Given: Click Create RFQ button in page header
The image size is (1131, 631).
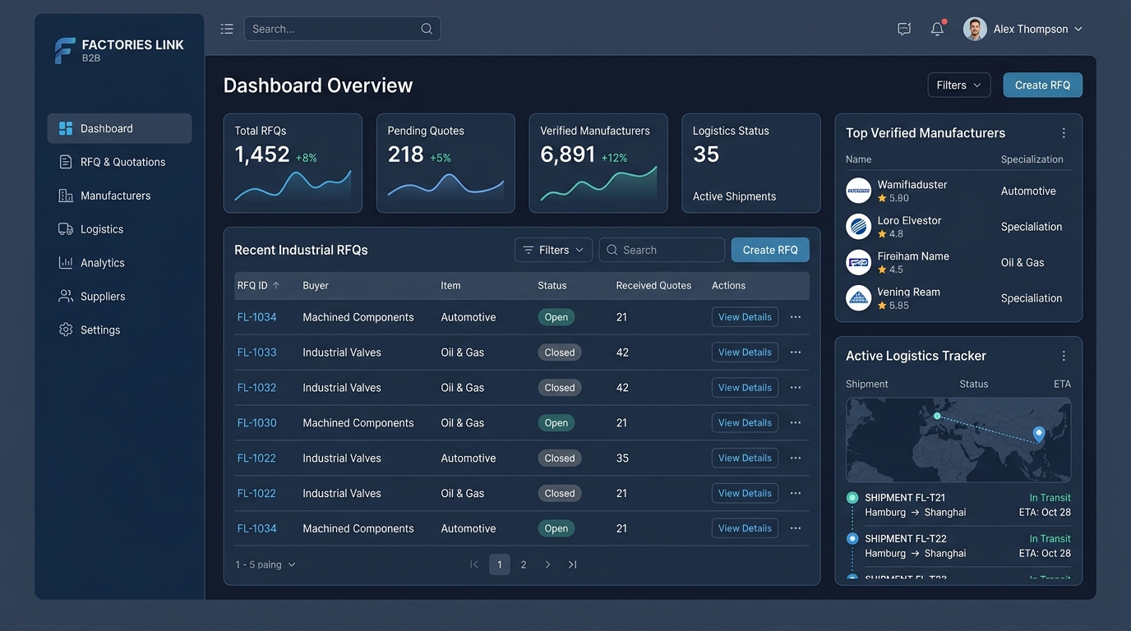Looking at the screenshot, I should 1042,85.
